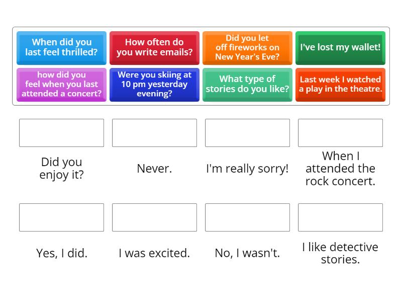
Task: Click the 'I'm really sorry!' answer label
Action: pyautogui.click(x=247, y=169)
